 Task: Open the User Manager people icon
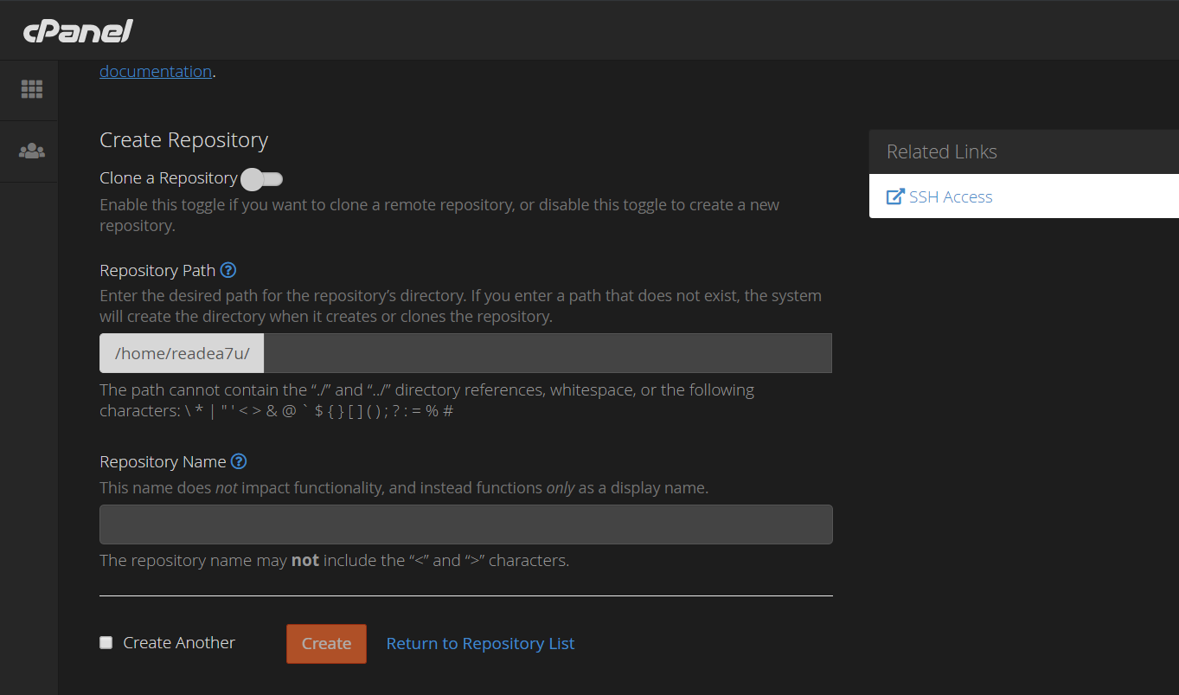32,151
